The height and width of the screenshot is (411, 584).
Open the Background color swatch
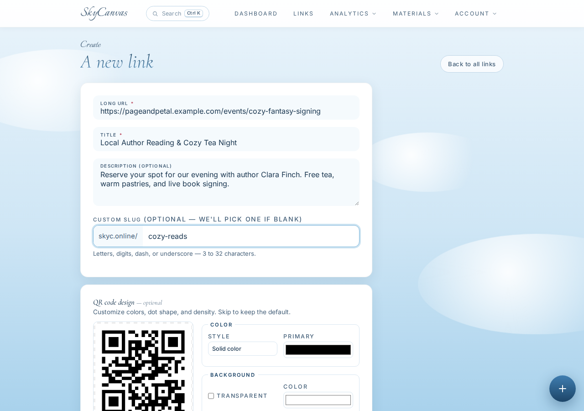318,400
